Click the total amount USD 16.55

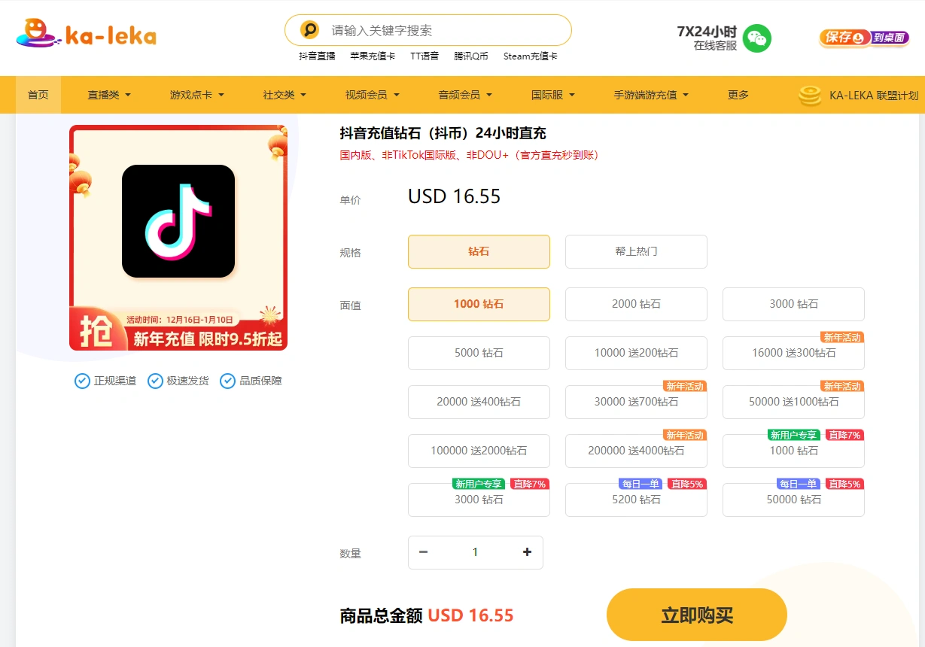coord(470,615)
